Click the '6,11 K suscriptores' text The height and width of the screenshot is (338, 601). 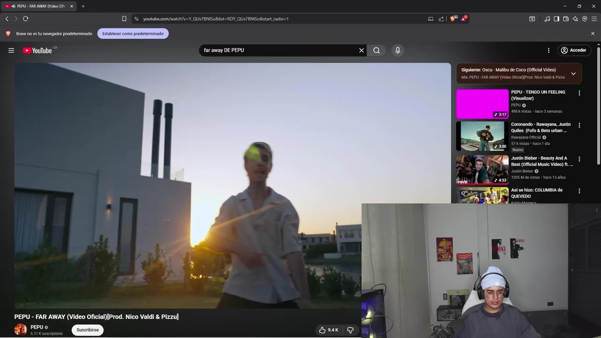point(46,334)
